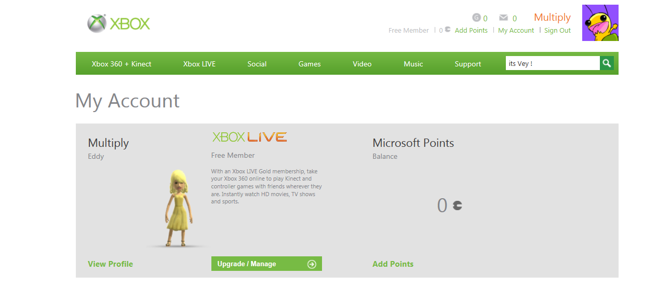Go to the Games menu
Image resolution: width=657 pixels, height=288 pixels.
pyautogui.click(x=310, y=64)
